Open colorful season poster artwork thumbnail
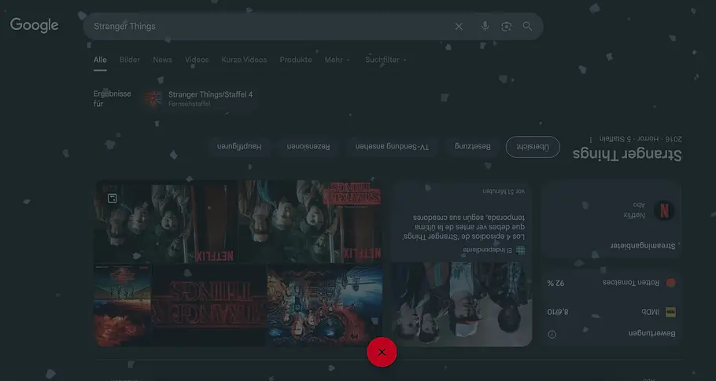 (325, 306)
